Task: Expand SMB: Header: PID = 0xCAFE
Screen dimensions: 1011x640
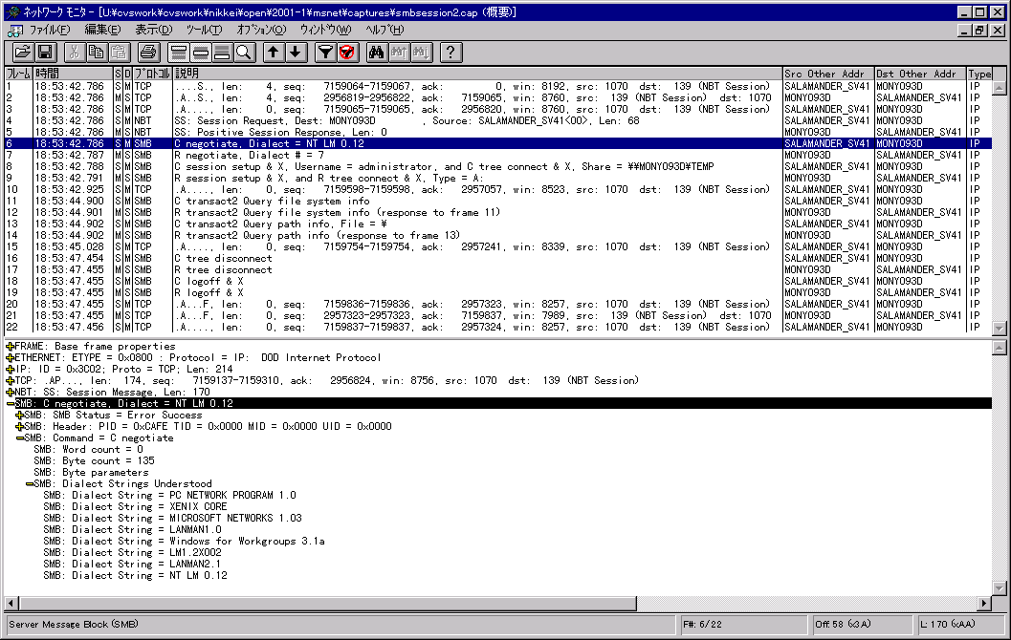Action: coord(19,427)
